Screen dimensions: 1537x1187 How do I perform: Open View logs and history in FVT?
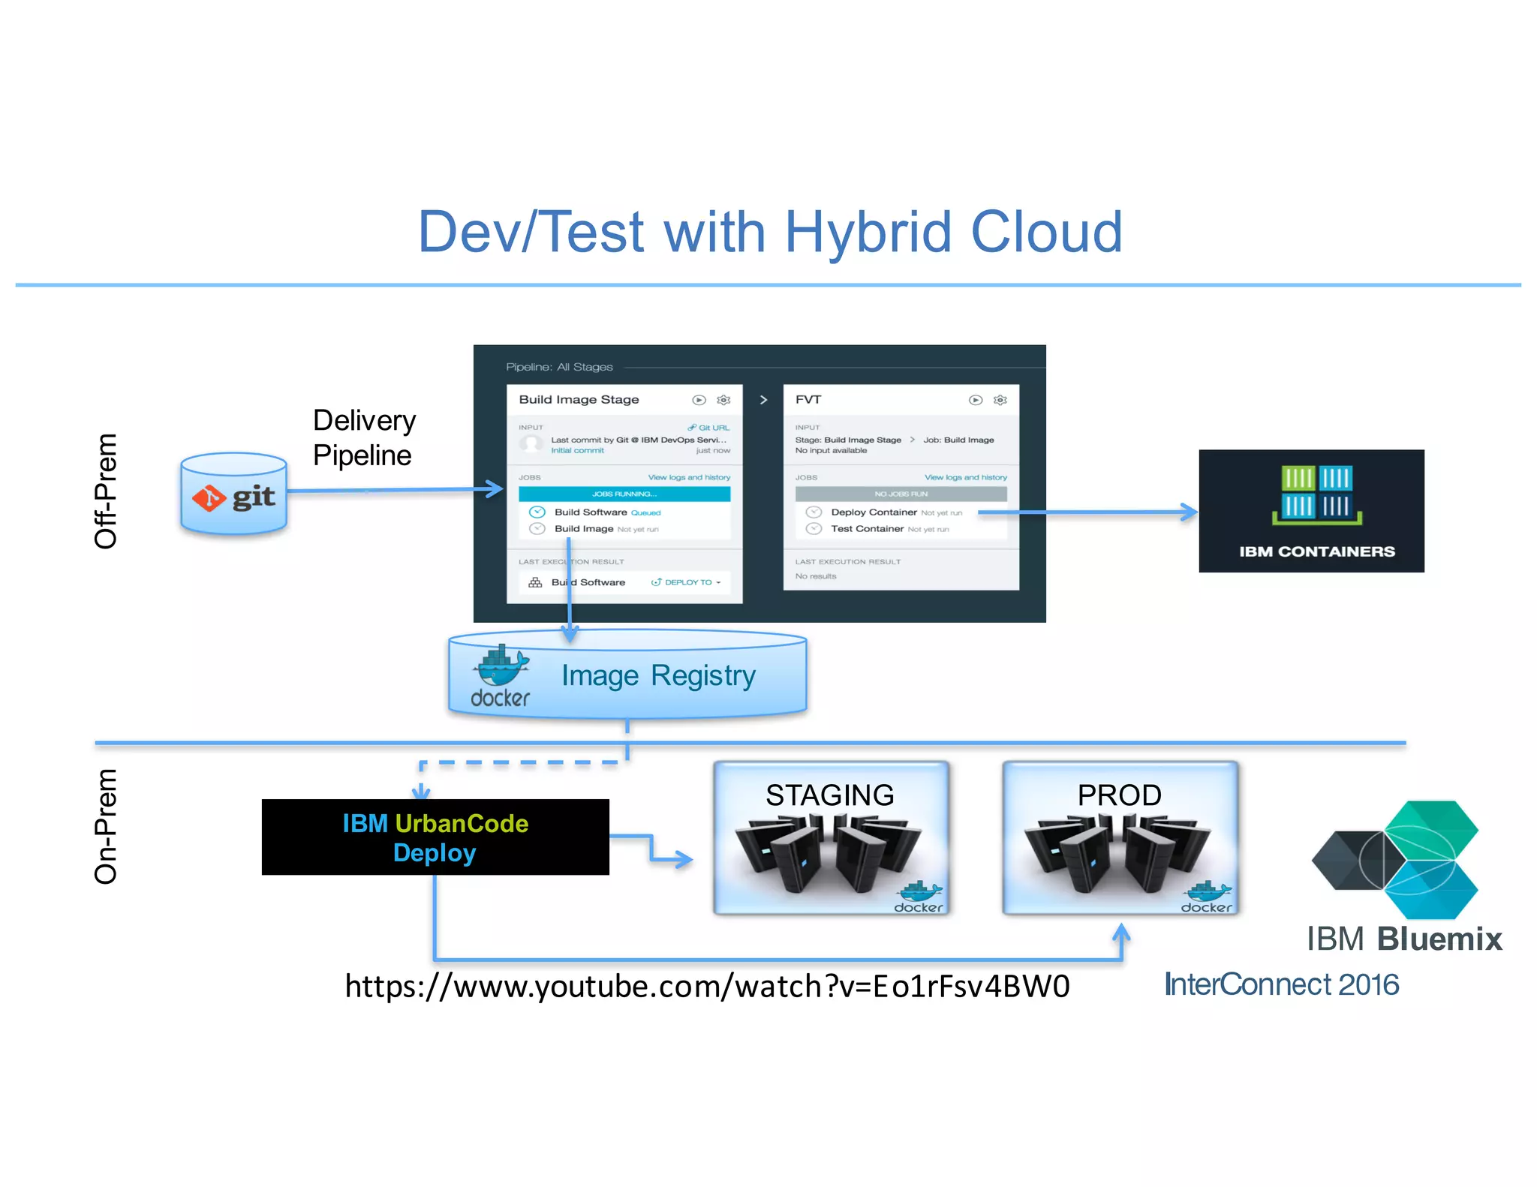pos(965,477)
